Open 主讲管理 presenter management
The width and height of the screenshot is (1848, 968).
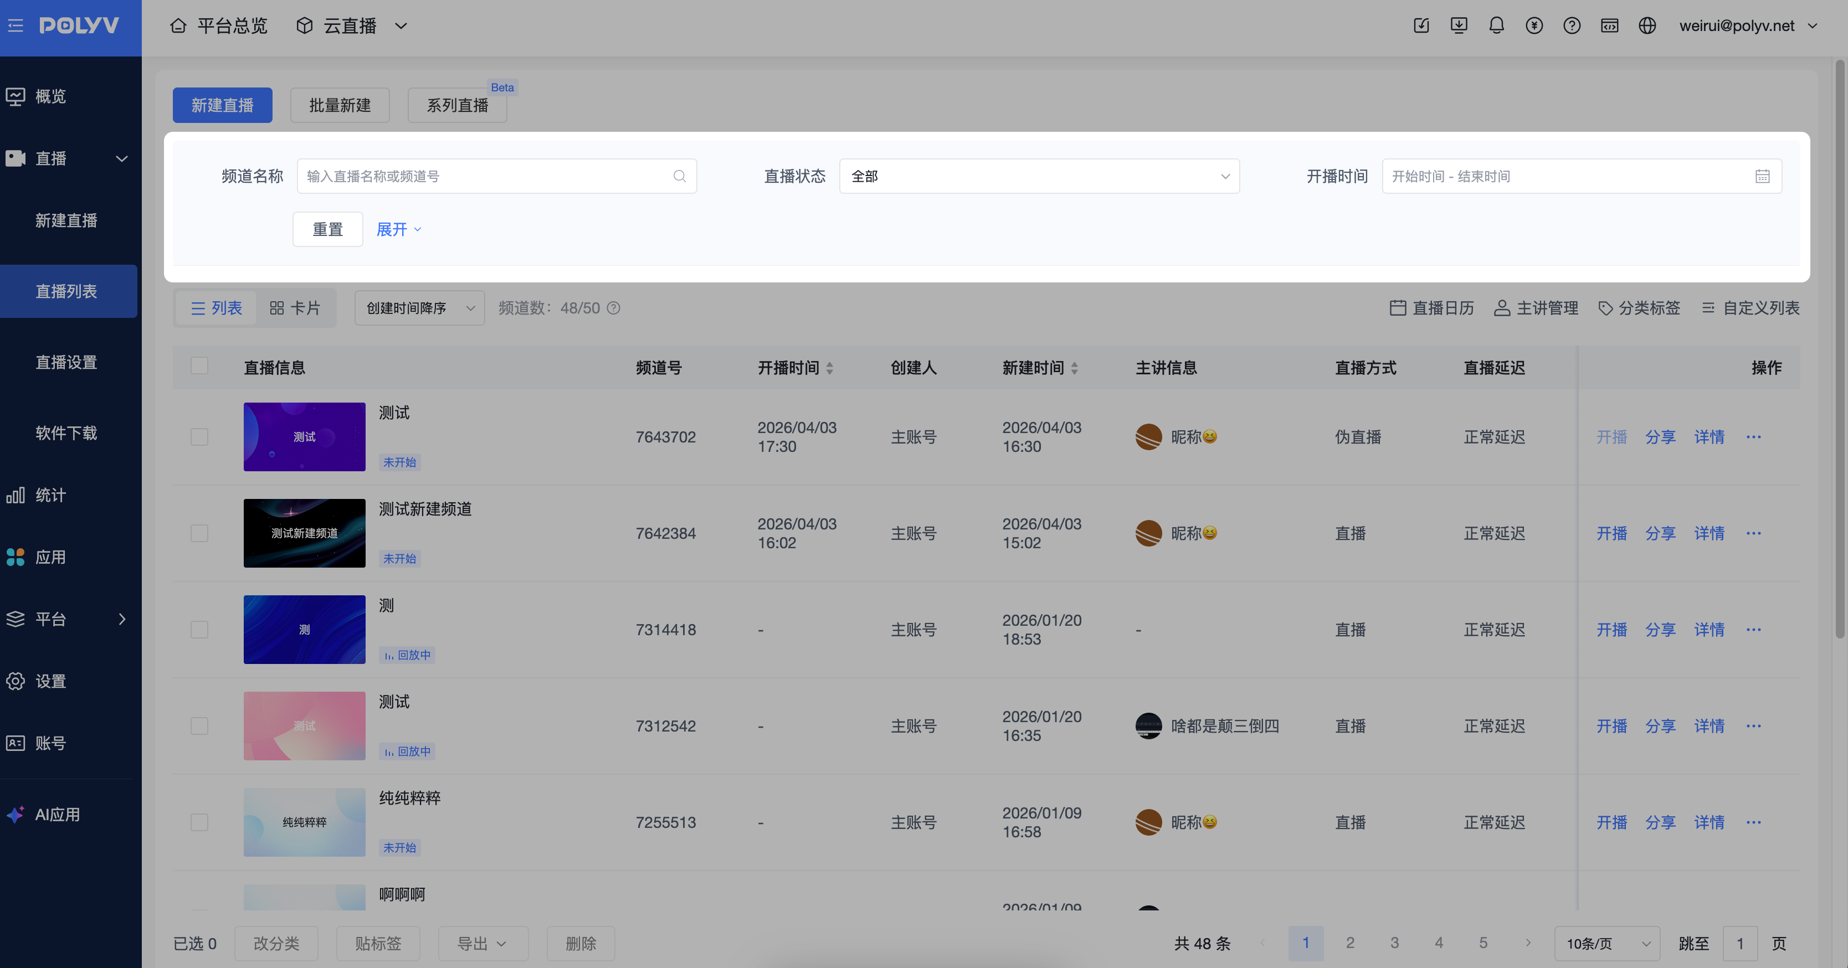(x=1536, y=308)
